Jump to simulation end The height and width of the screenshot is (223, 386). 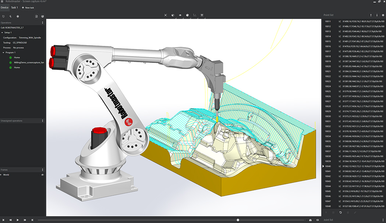tap(32, 220)
